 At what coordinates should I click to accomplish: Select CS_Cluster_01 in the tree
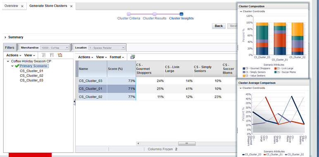point(31,71)
